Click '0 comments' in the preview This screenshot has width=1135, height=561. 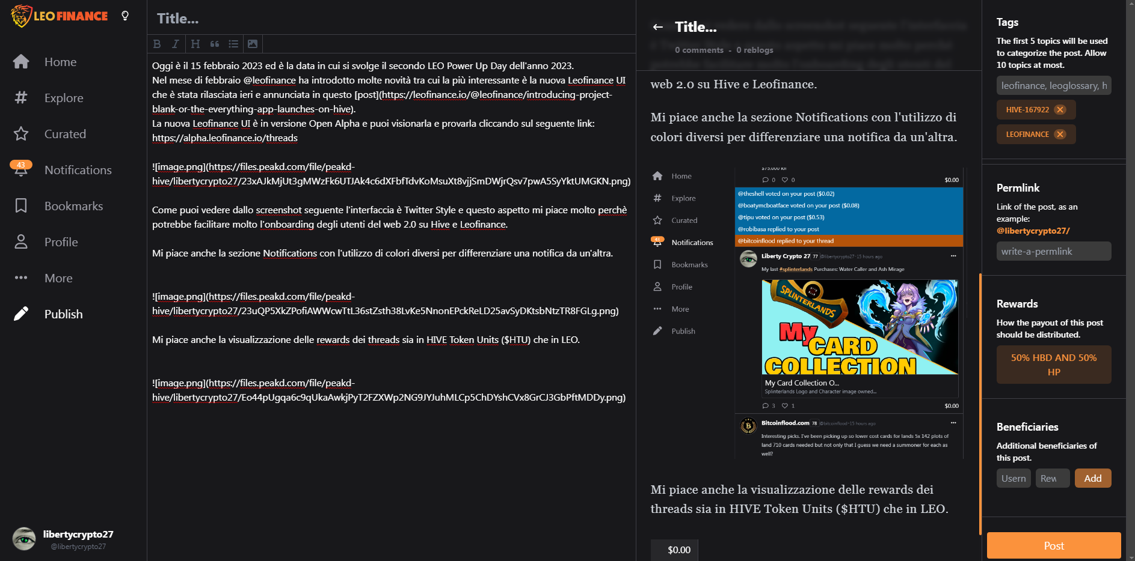699,50
